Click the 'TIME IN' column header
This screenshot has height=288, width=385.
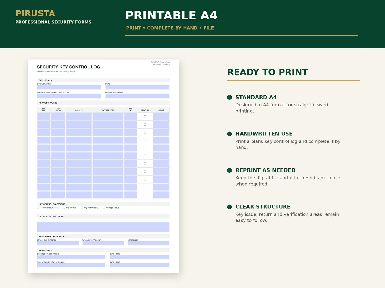[131, 110]
